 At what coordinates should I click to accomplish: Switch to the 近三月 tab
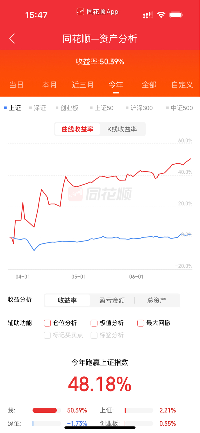83,85
